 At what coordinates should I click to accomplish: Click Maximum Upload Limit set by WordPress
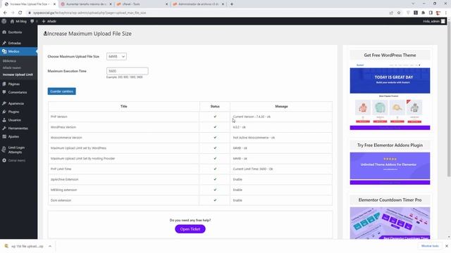pyautogui.click(x=78, y=148)
